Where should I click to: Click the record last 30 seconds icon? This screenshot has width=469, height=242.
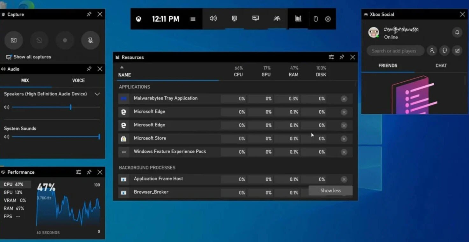[39, 40]
